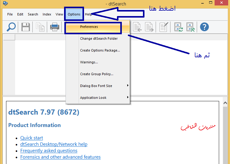This screenshot has height=164, width=230.
Task: Click the floppy disk Save icon
Action: [26, 27]
